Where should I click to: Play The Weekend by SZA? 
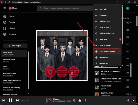click(x=112, y=87)
